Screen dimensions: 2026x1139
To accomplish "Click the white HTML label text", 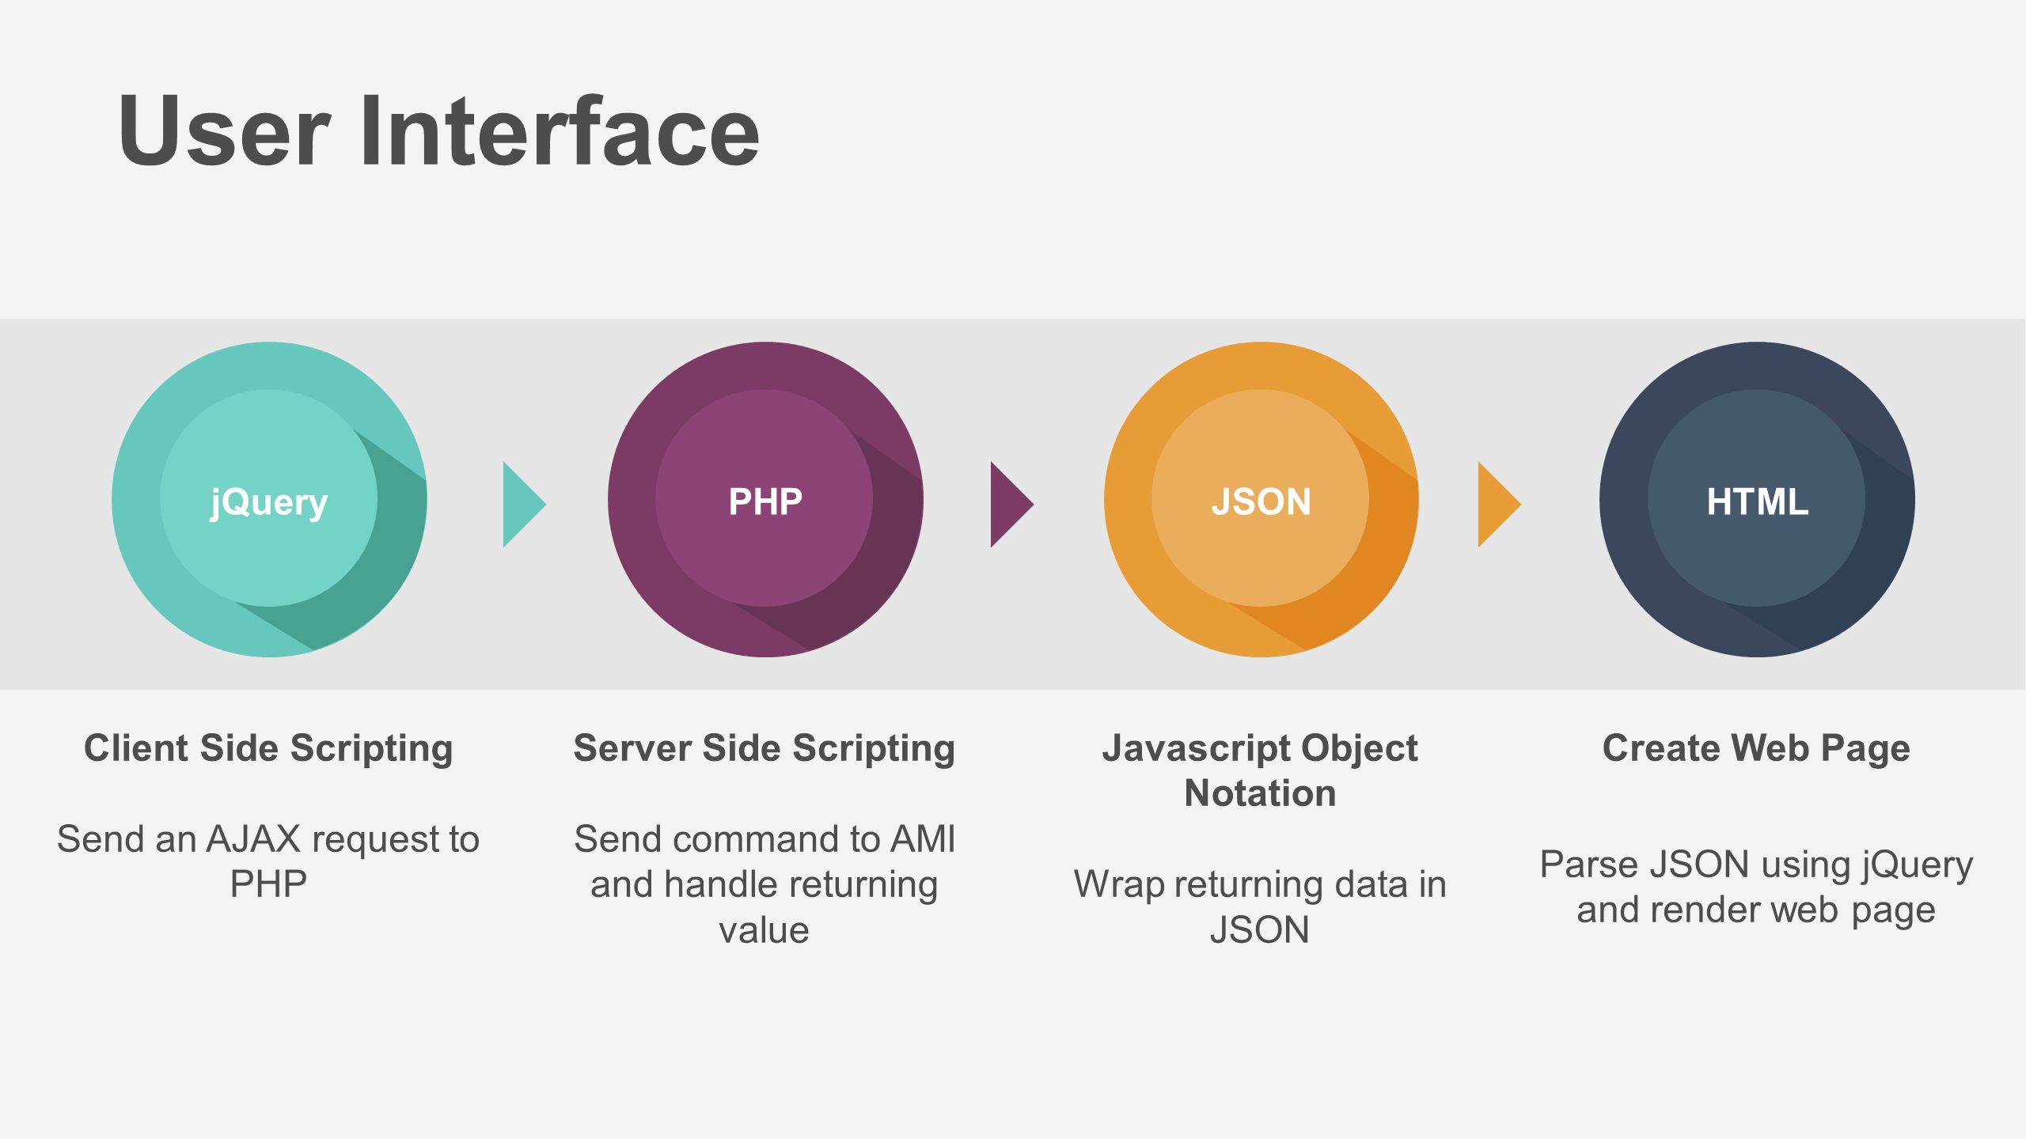I will point(1758,501).
